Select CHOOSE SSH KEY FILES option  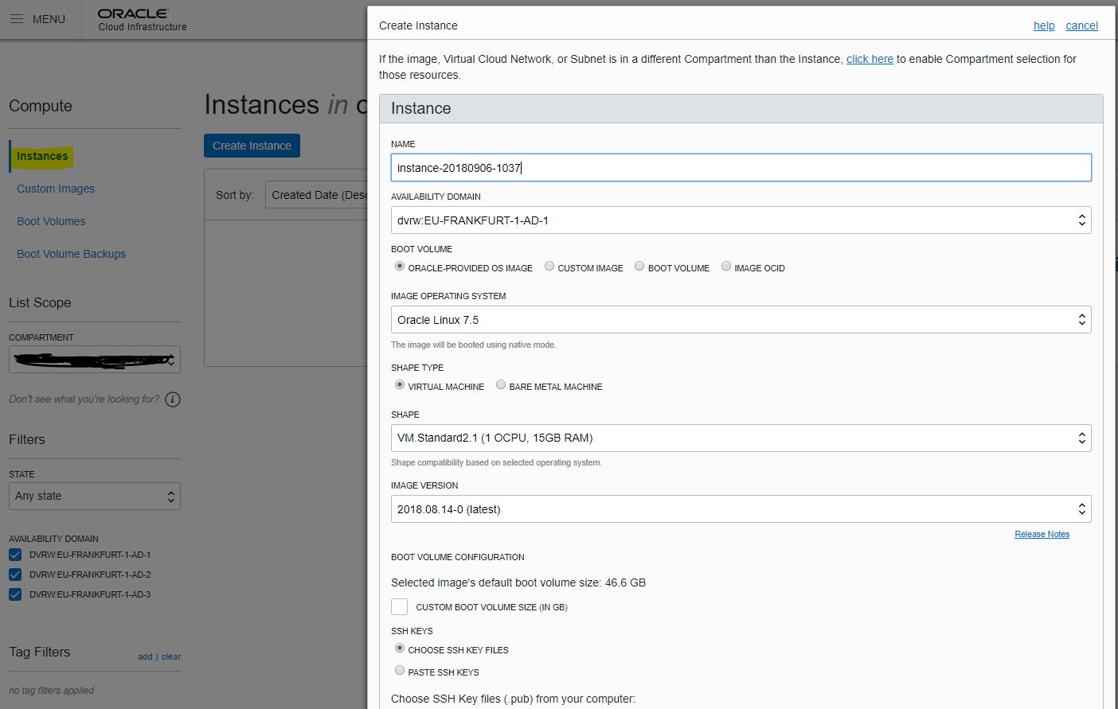(400, 649)
